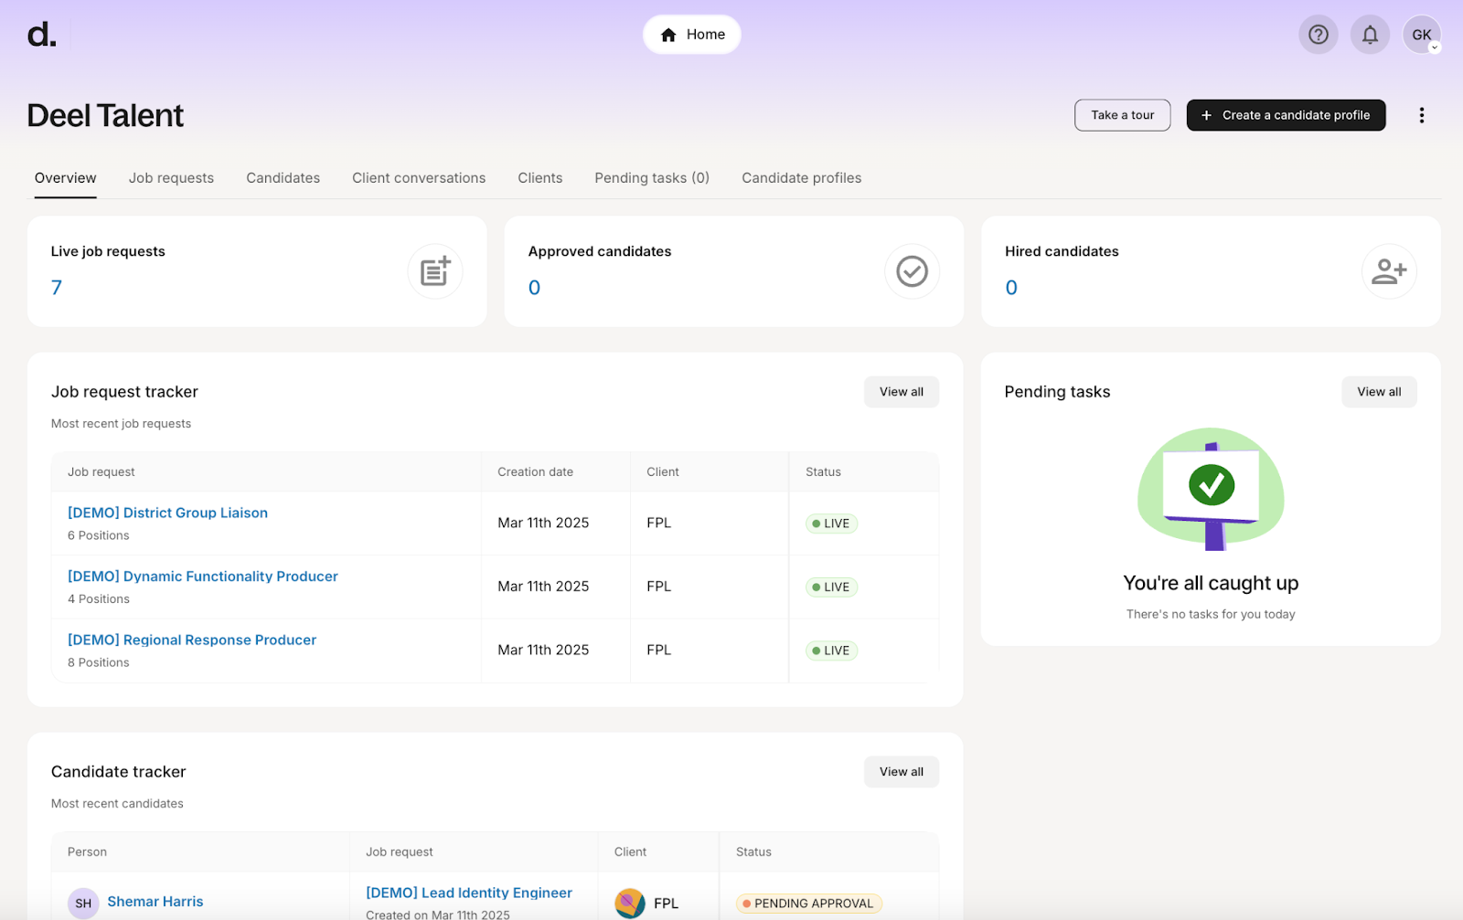Open [DEMO] Regional Response Producer link

(192, 640)
